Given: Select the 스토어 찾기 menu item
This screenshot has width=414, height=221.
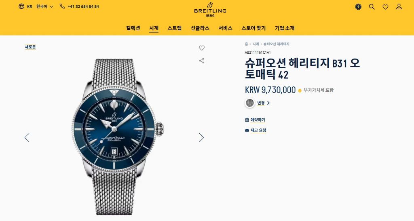Looking at the screenshot, I should [x=253, y=28].
